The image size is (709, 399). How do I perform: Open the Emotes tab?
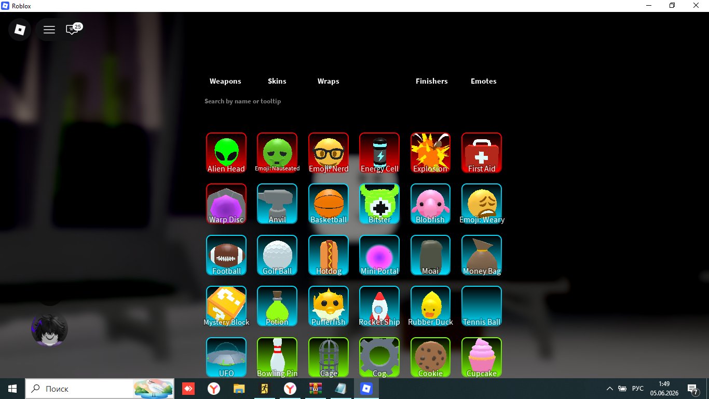484,81
